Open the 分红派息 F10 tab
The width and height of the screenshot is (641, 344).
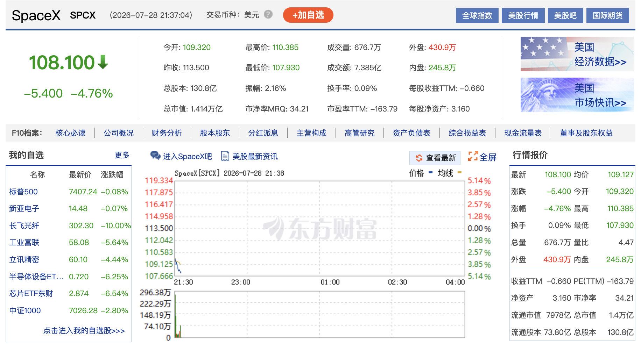tap(263, 133)
